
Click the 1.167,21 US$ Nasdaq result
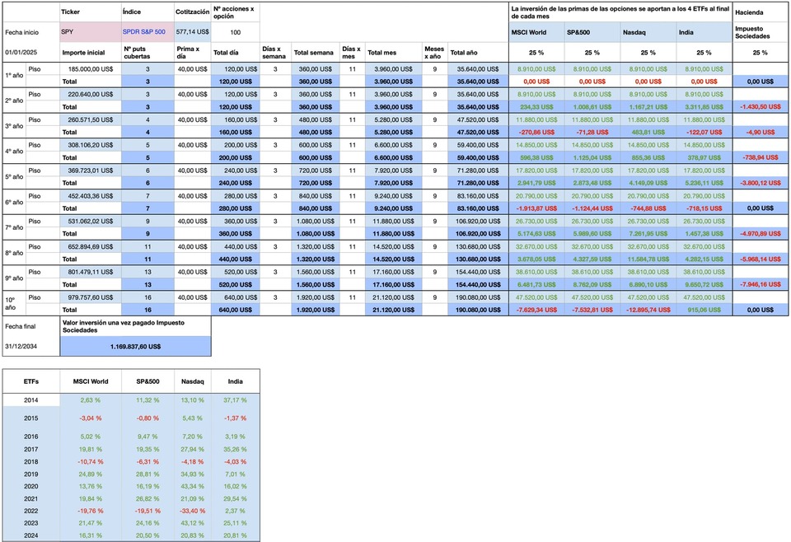tap(648, 107)
